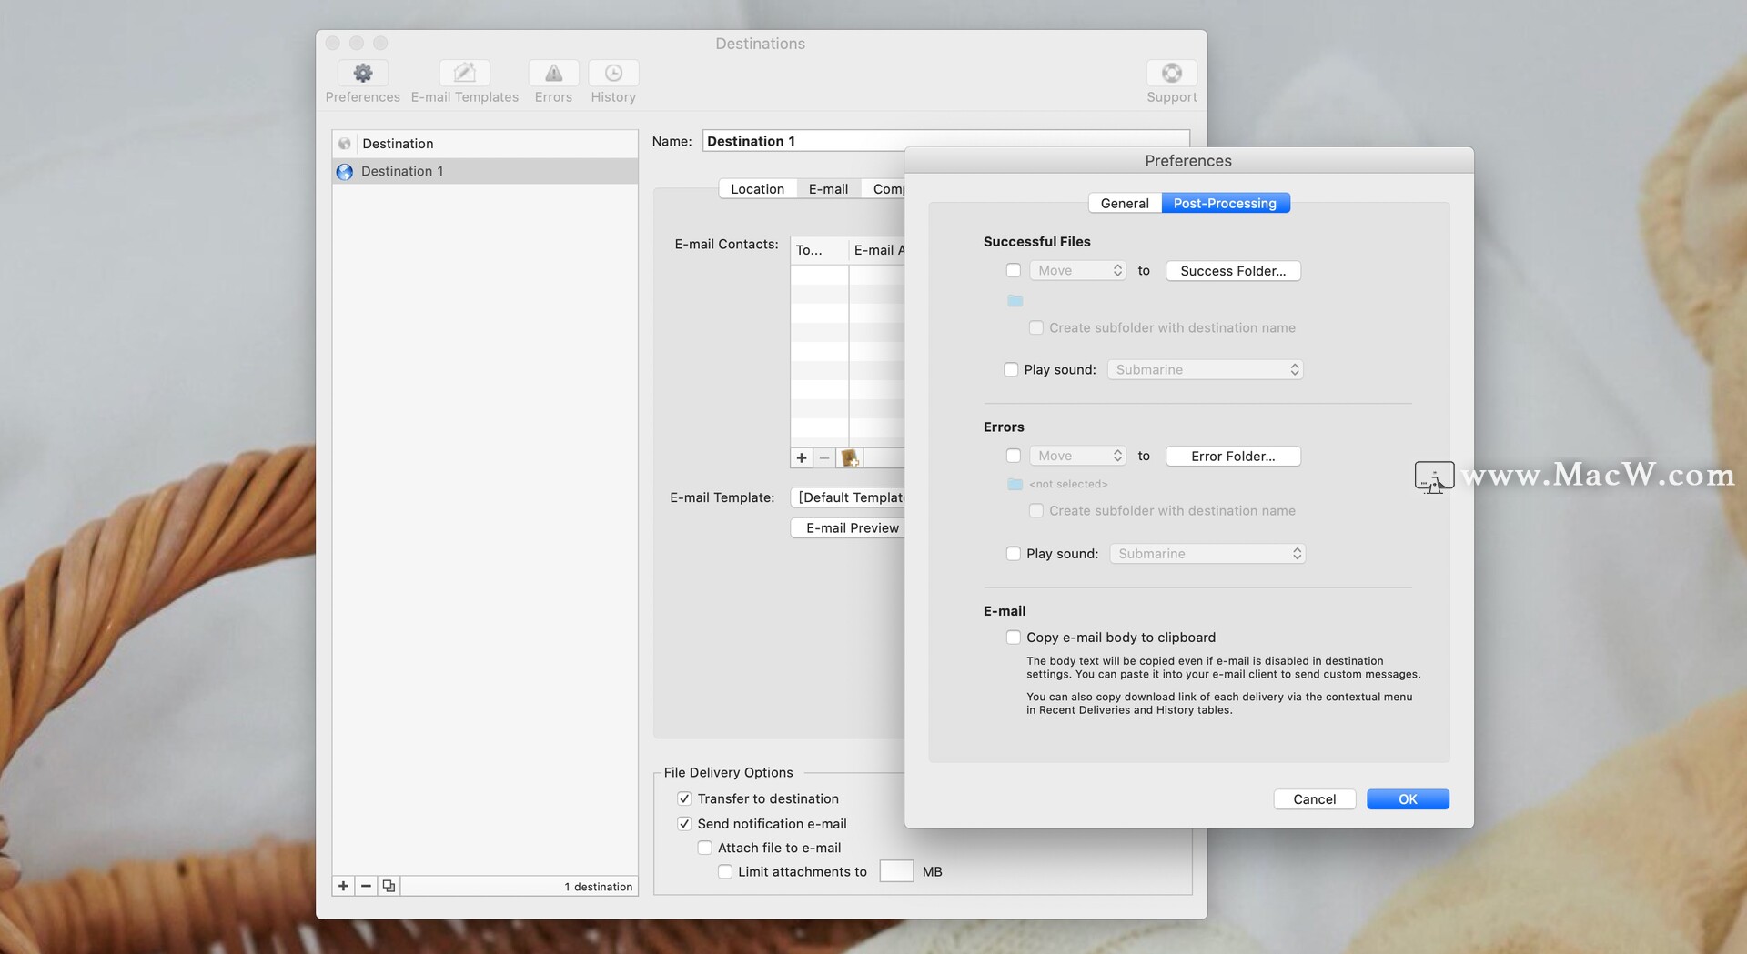Enable Successful Files Move checkbox
Image resolution: width=1747 pixels, height=954 pixels.
[1014, 270]
